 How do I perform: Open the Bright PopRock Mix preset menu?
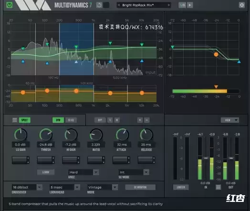[144, 5]
